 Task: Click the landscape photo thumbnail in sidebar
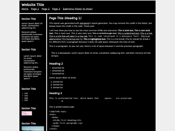click(x=33, y=128)
